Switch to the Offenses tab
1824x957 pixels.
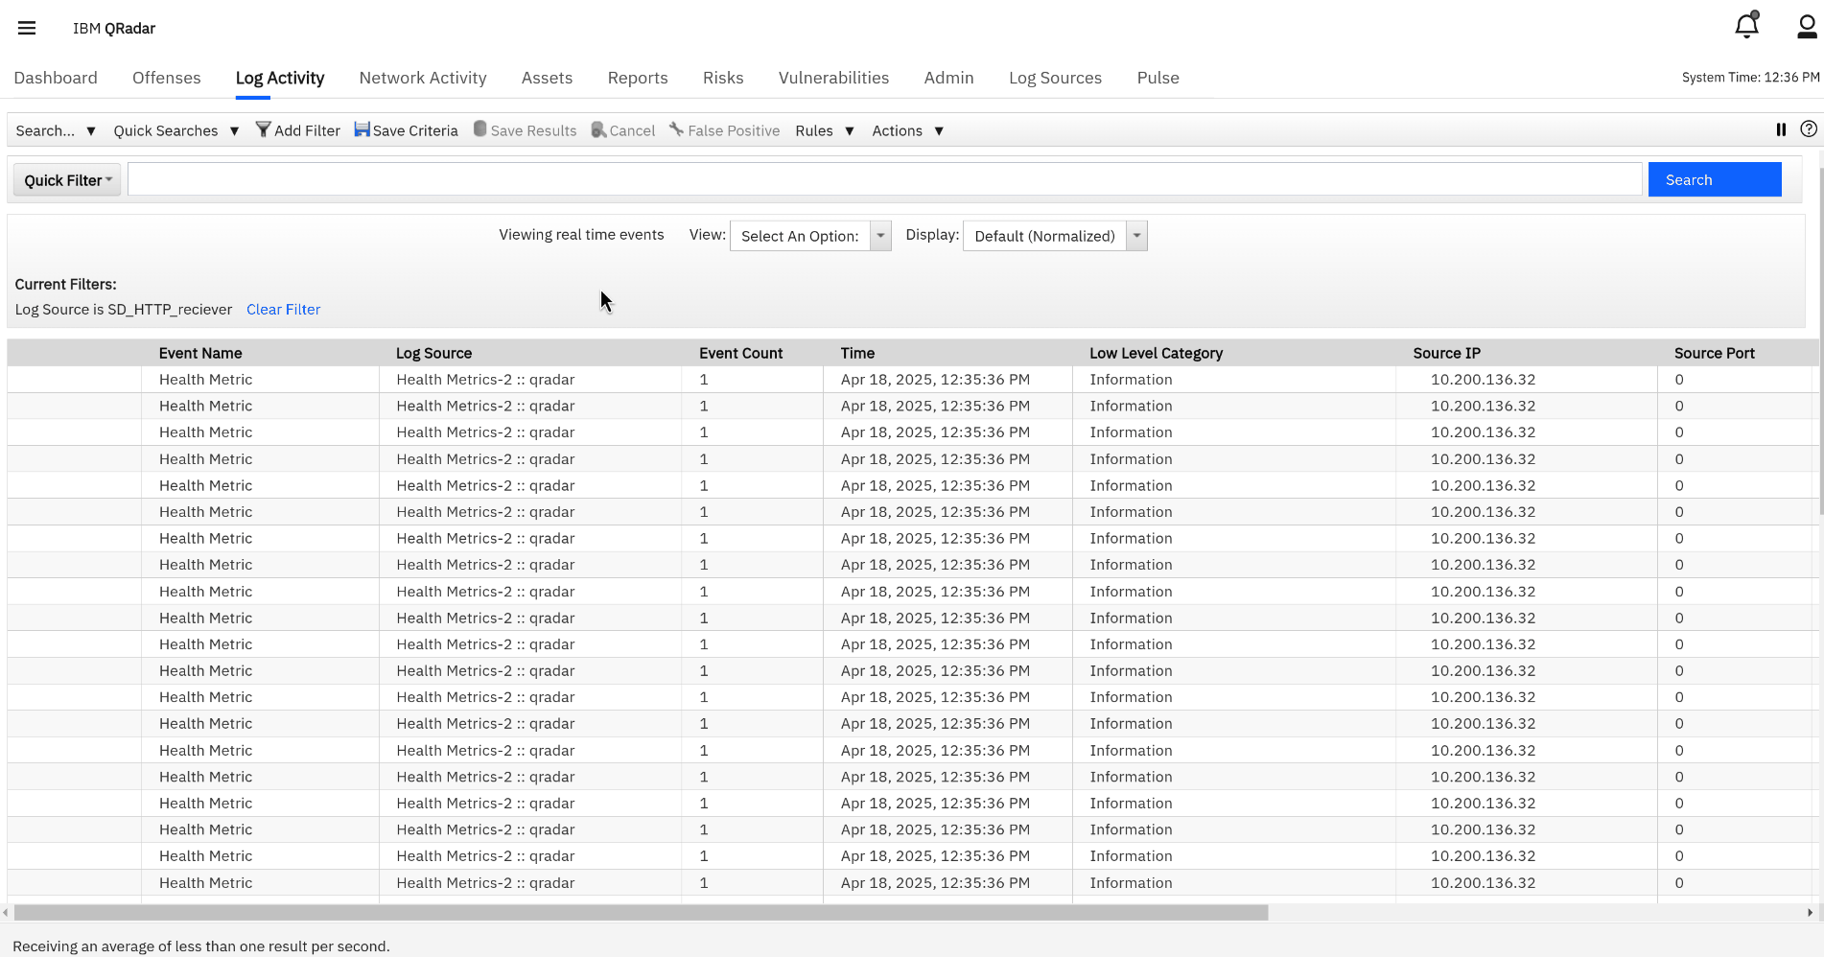coord(167,78)
